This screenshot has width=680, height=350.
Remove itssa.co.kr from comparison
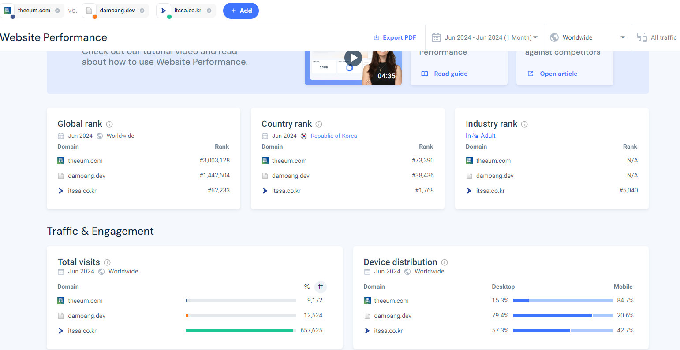[209, 11]
